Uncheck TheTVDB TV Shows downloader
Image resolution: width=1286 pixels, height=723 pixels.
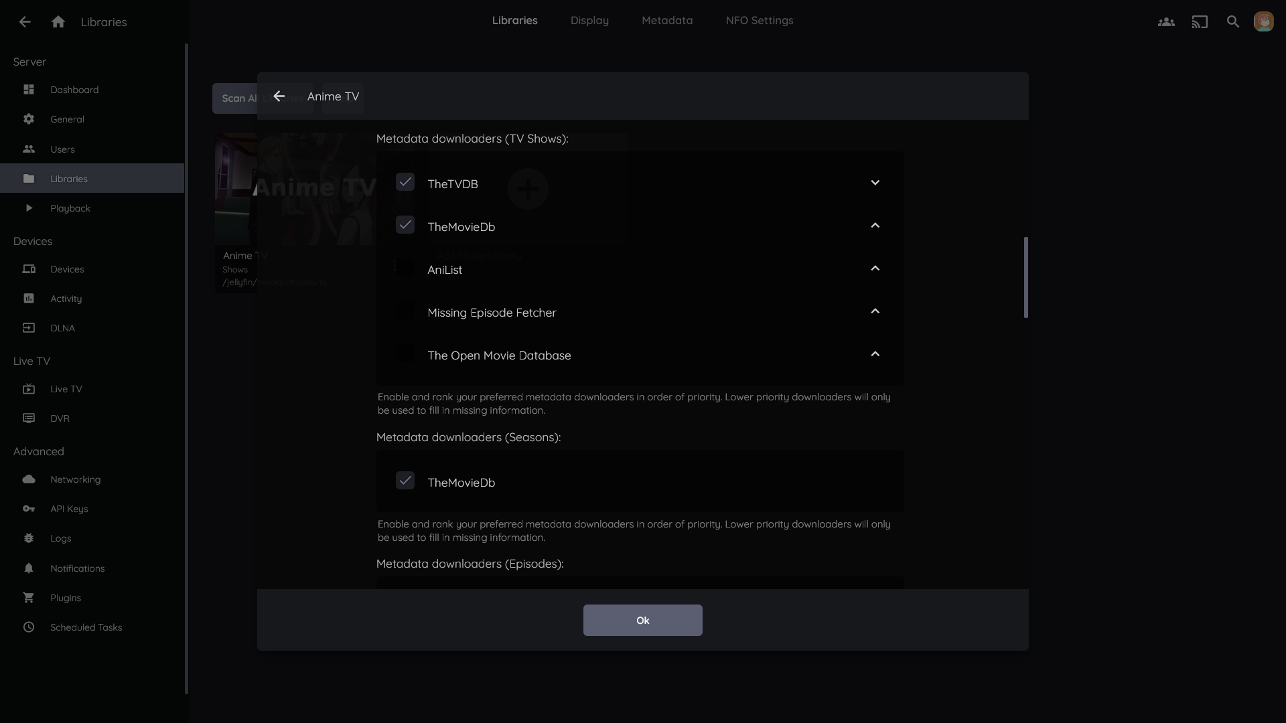pyautogui.click(x=405, y=183)
